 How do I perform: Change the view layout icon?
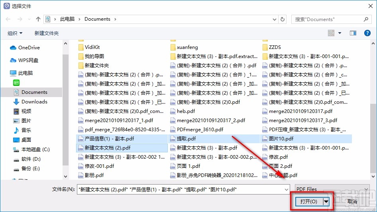331,33
